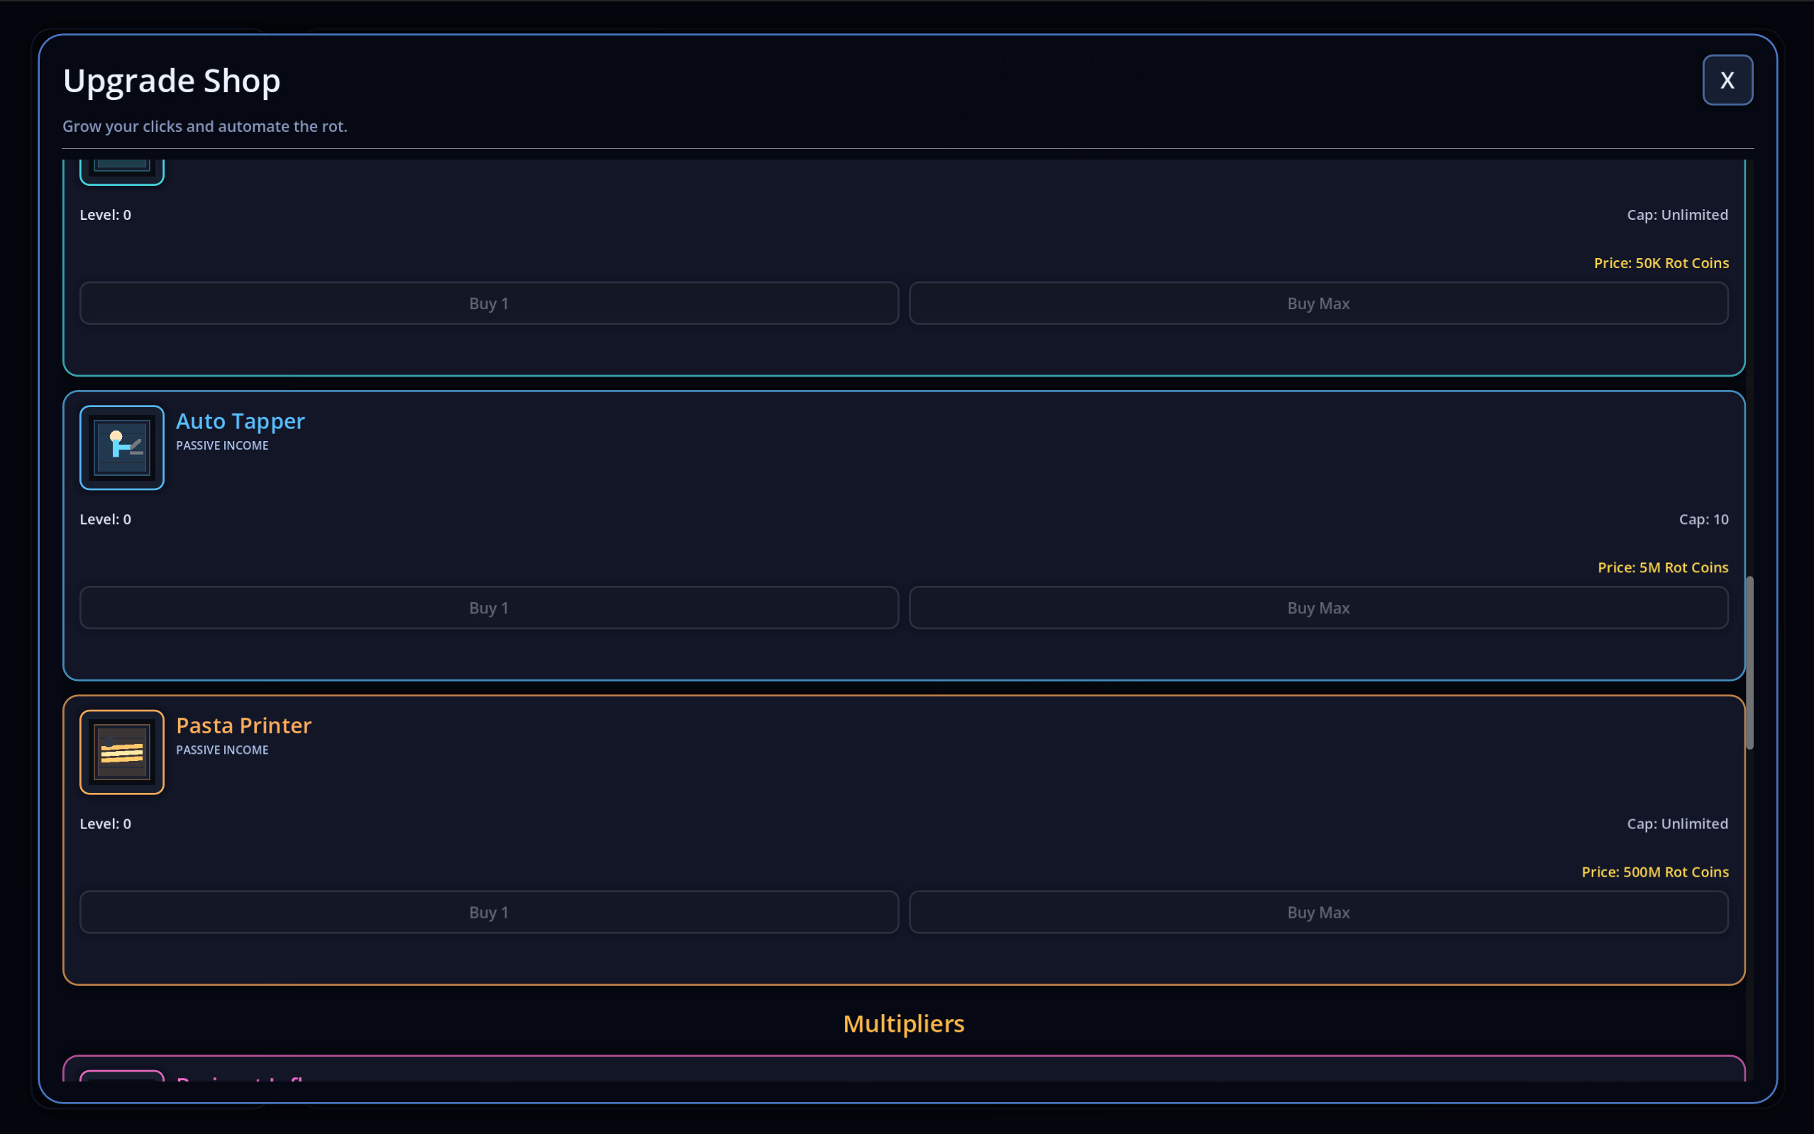Buy Max Pasta Printer levels
Viewport: 1814px width, 1134px height.
tap(1319, 912)
